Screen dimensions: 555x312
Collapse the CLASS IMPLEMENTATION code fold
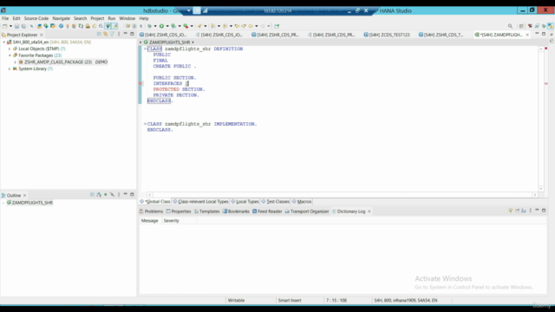point(145,124)
